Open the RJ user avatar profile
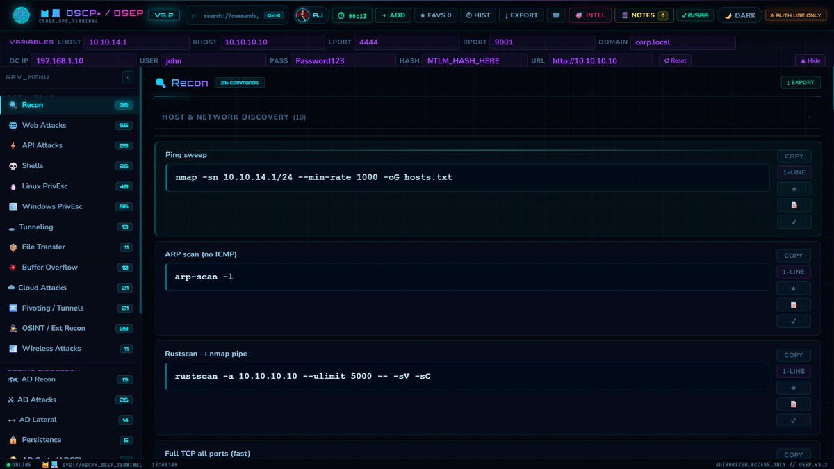This screenshot has width=834, height=469. pos(311,15)
